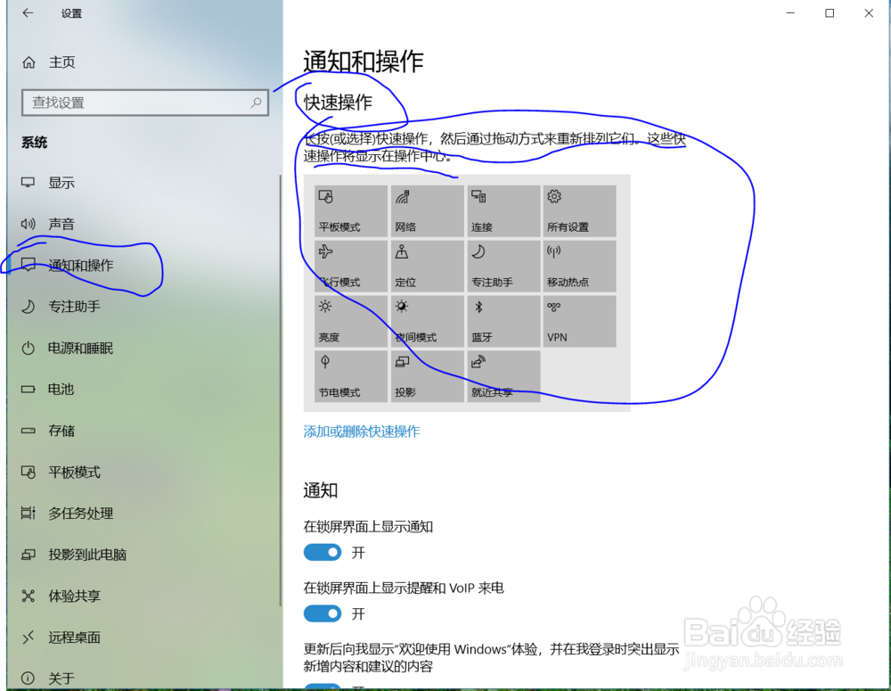The image size is (891, 691).
Task: Disable 在锁屏界面上显示通知 switch
Action: pos(323,552)
